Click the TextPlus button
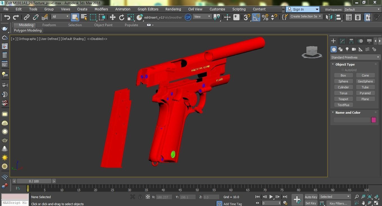The image size is (382, 206). click(343, 105)
